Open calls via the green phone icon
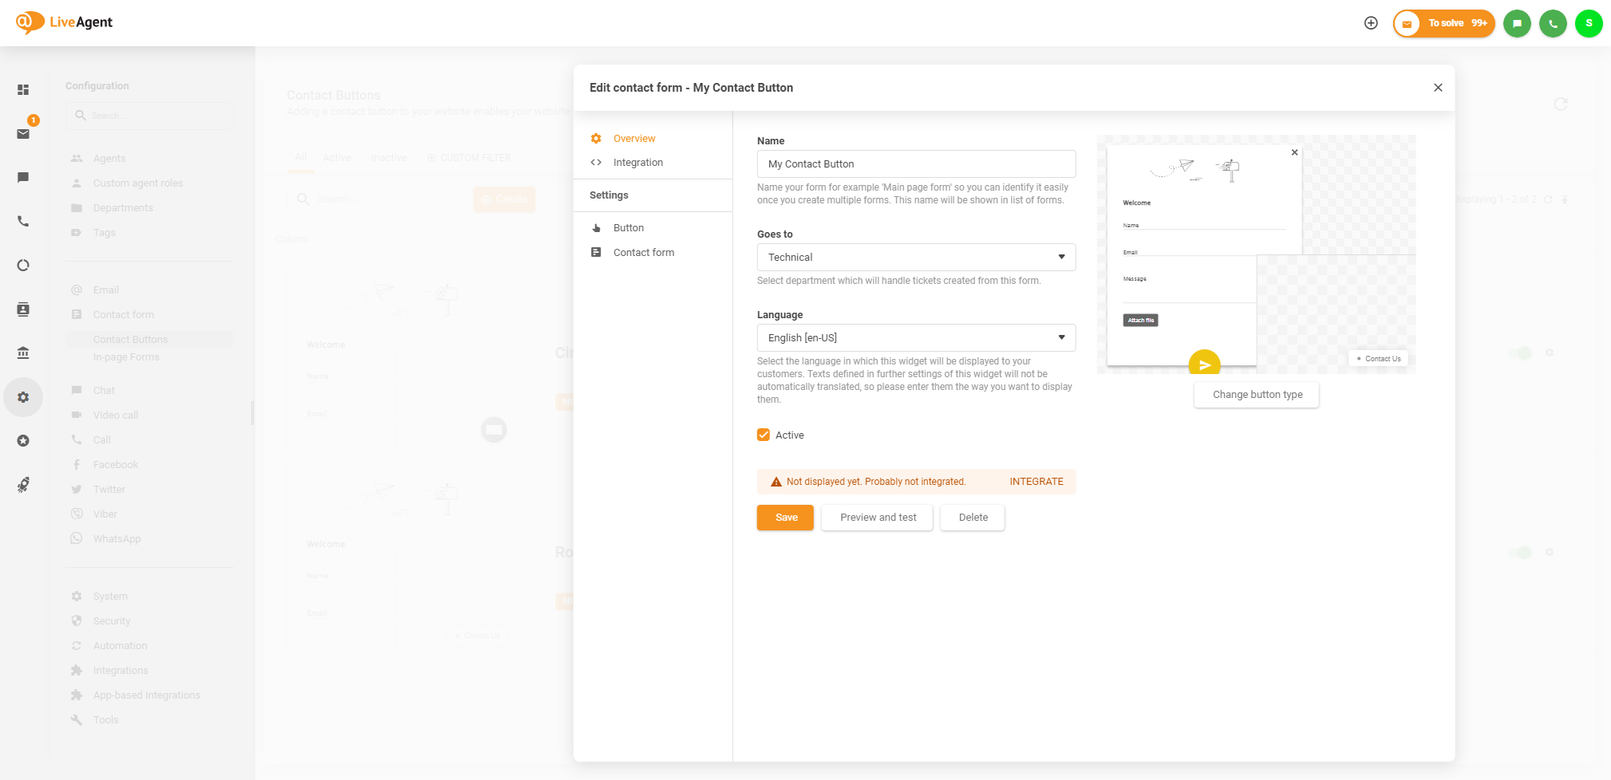Screen dimensions: 1611x780 tap(1553, 23)
